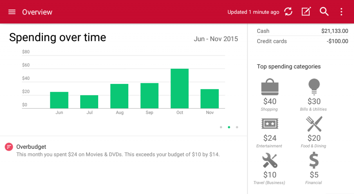
Task: Switch to the third chart page dot
Action: point(237,127)
